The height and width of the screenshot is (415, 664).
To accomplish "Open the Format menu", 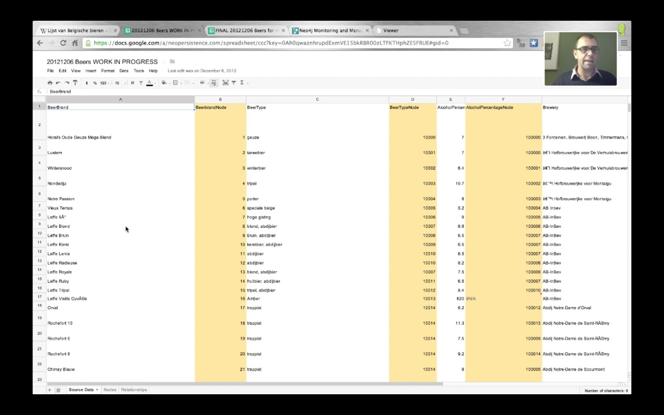I will (107, 71).
